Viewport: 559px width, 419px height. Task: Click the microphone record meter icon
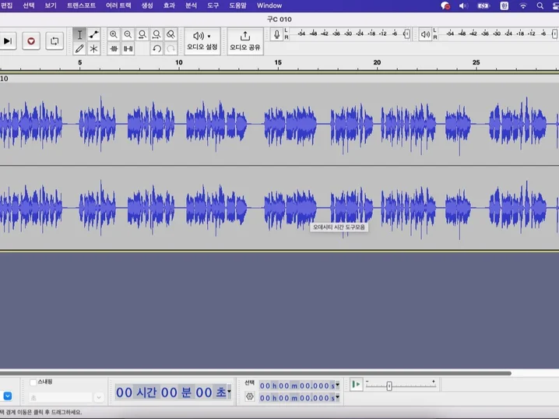[x=276, y=35]
